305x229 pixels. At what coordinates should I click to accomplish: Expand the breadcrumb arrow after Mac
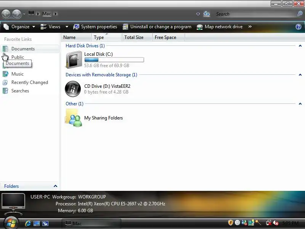[56, 14]
